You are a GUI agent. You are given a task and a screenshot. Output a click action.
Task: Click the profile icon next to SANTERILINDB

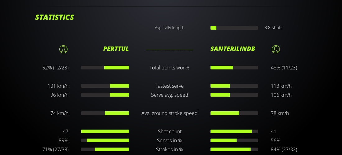[x=276, y=49]
